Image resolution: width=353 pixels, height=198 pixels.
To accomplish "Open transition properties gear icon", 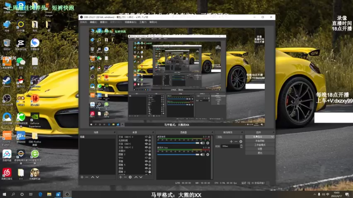I will [240, 141].
